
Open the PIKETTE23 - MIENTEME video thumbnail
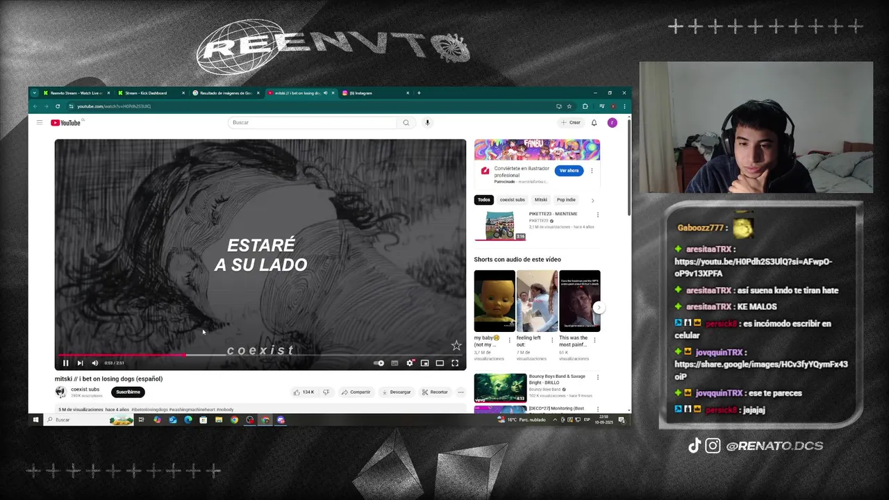[x=500, y=226]
